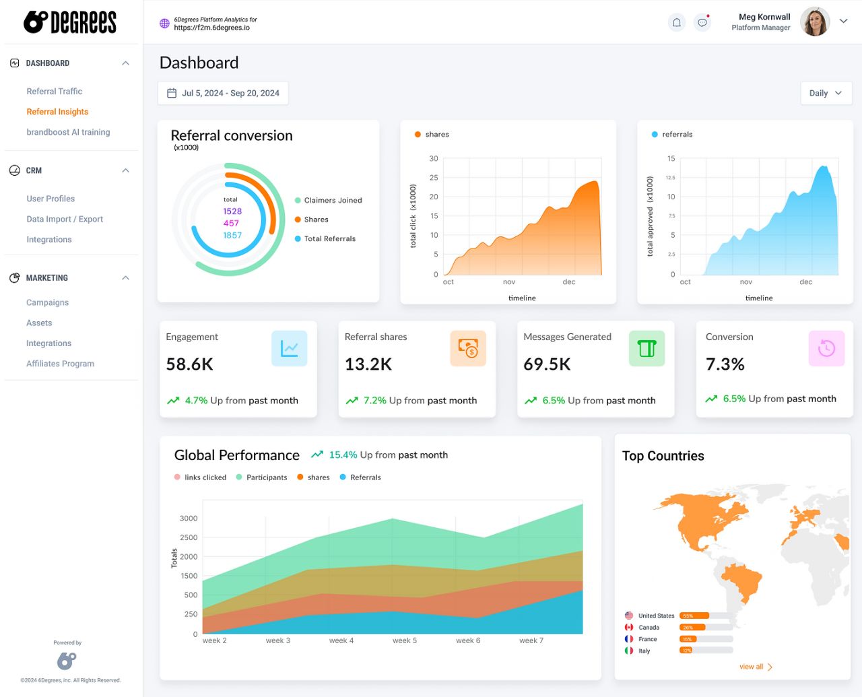The image size is (862, 697).
Task: Toggle Claimers Joined in conversion legend
Action: pos(329,201)
